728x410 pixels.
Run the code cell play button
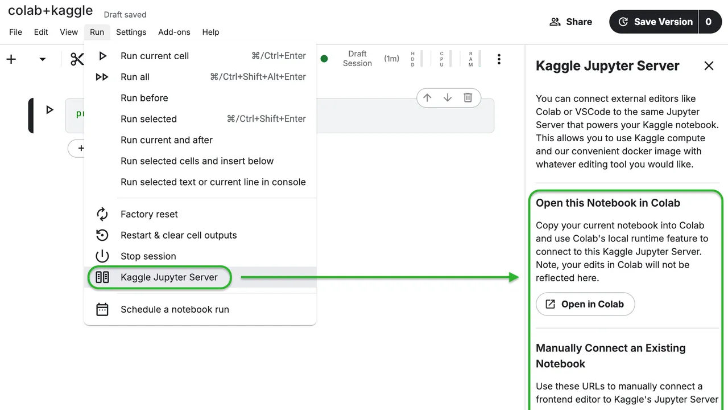point(49,110)
